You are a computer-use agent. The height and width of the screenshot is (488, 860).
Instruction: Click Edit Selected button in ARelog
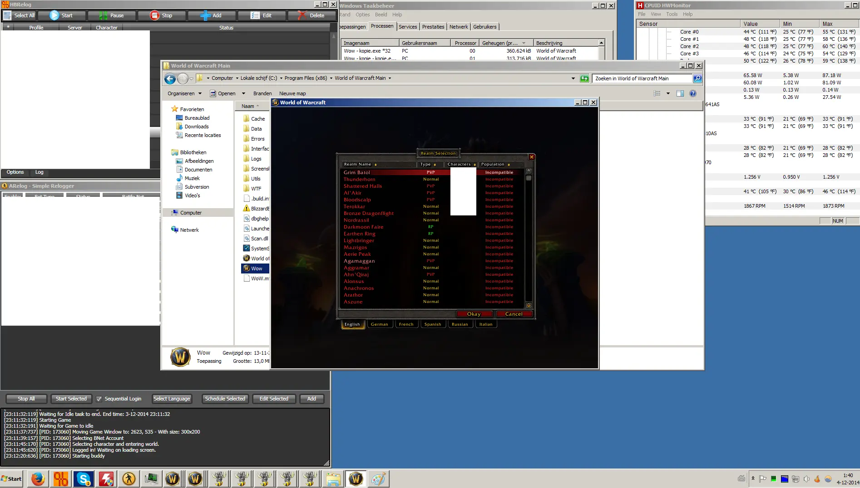coord(274,399)
